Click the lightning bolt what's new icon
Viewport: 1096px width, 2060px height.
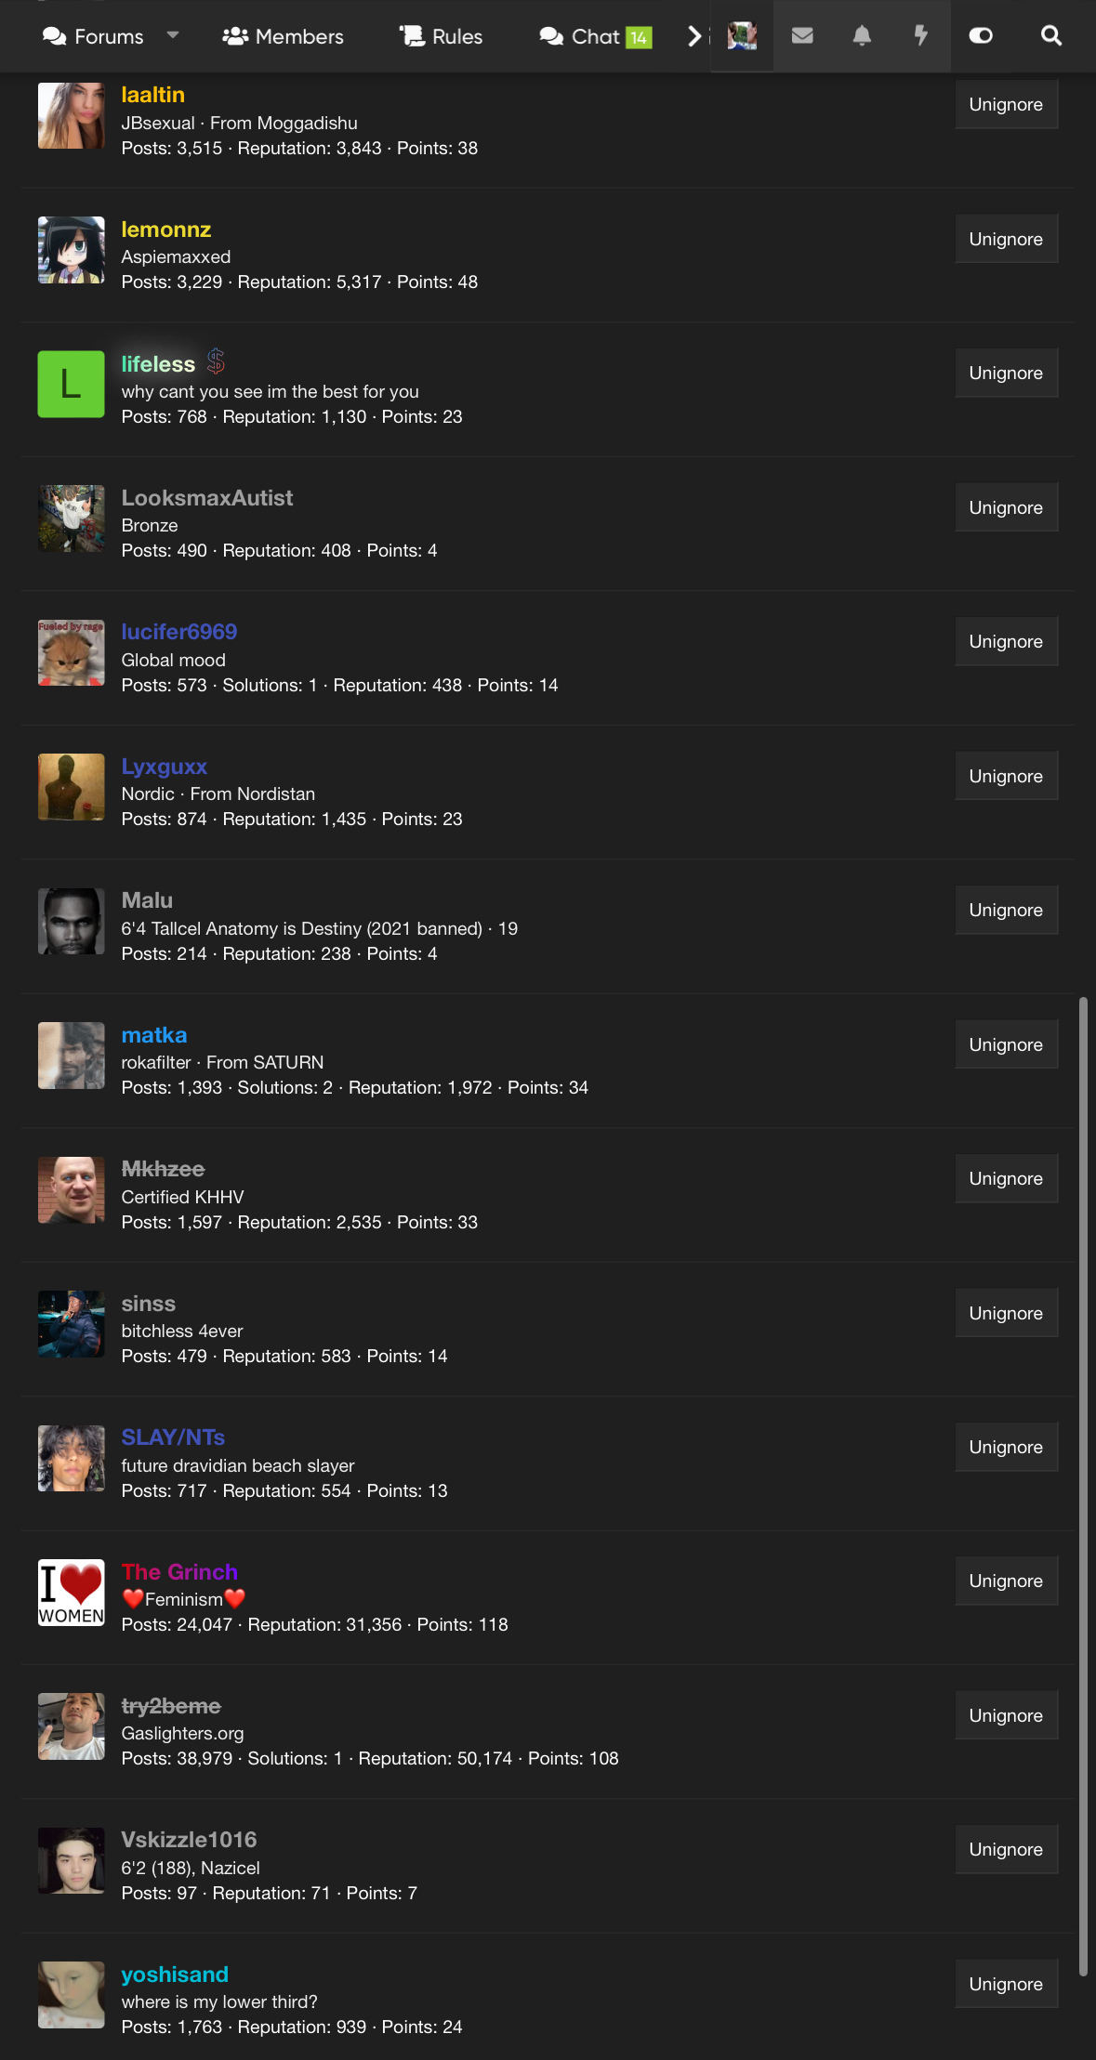(x=920, y=36)
